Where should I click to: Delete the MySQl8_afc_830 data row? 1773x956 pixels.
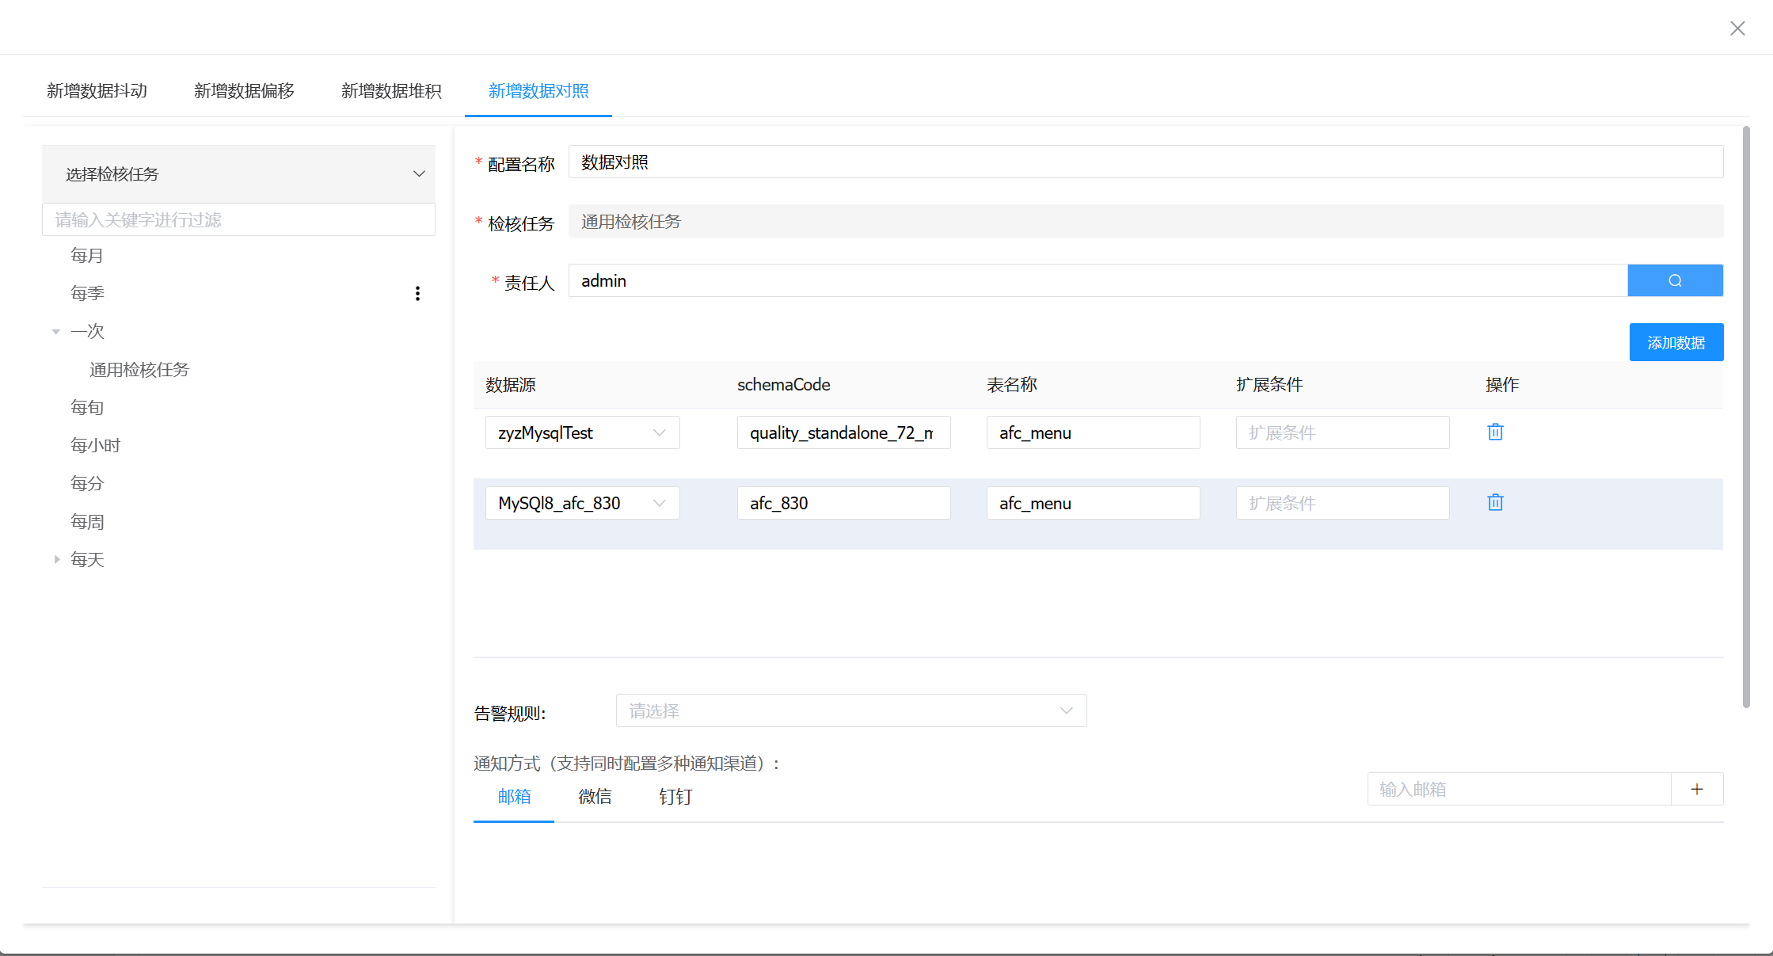point(1495,502)
